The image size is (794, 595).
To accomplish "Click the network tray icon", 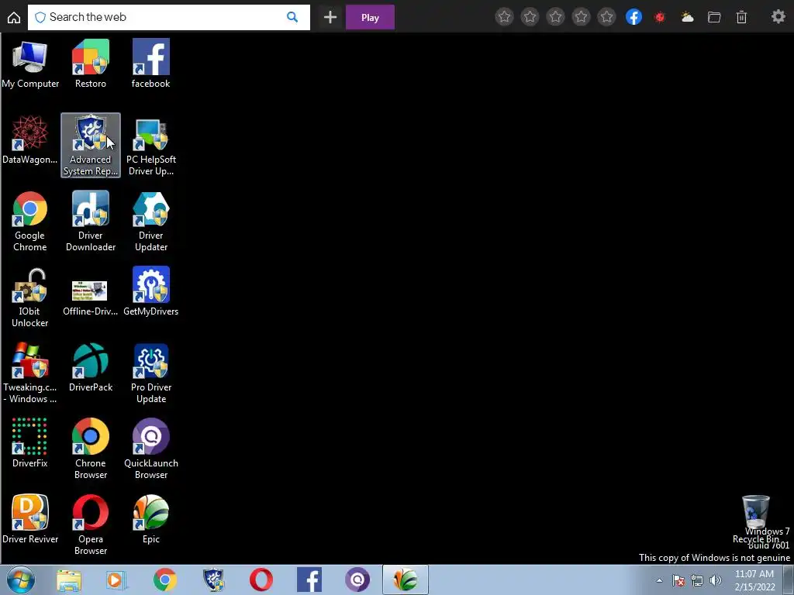I will click(x=697, y=580).
